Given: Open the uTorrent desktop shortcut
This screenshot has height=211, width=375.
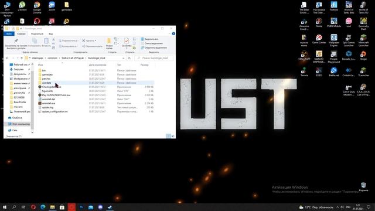Looking at the screenshot, I should [22, 6].
